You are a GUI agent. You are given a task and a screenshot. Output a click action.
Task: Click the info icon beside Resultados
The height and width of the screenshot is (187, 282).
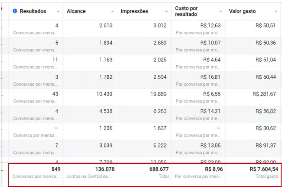pos(15,11)
